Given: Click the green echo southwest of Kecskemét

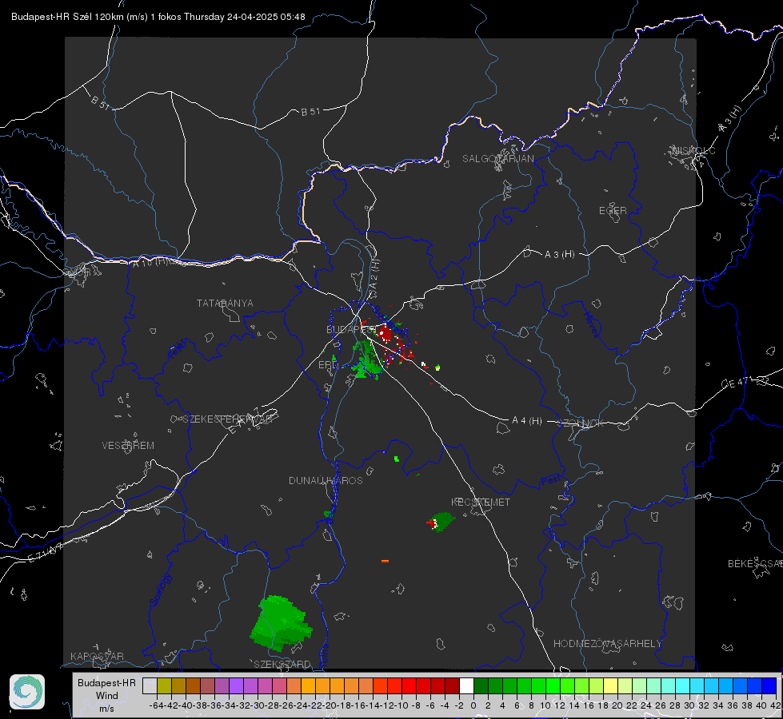Looking at the screenshot, I should [x=443, y=522].
